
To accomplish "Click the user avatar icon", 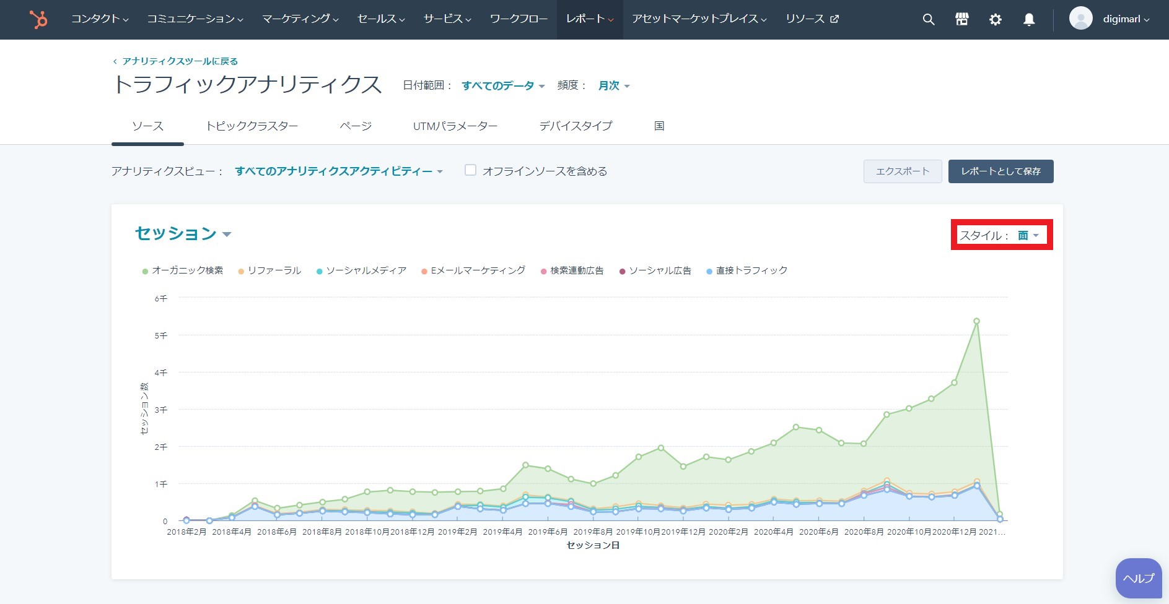I will pyautogui.click(x=1080, y=19).
